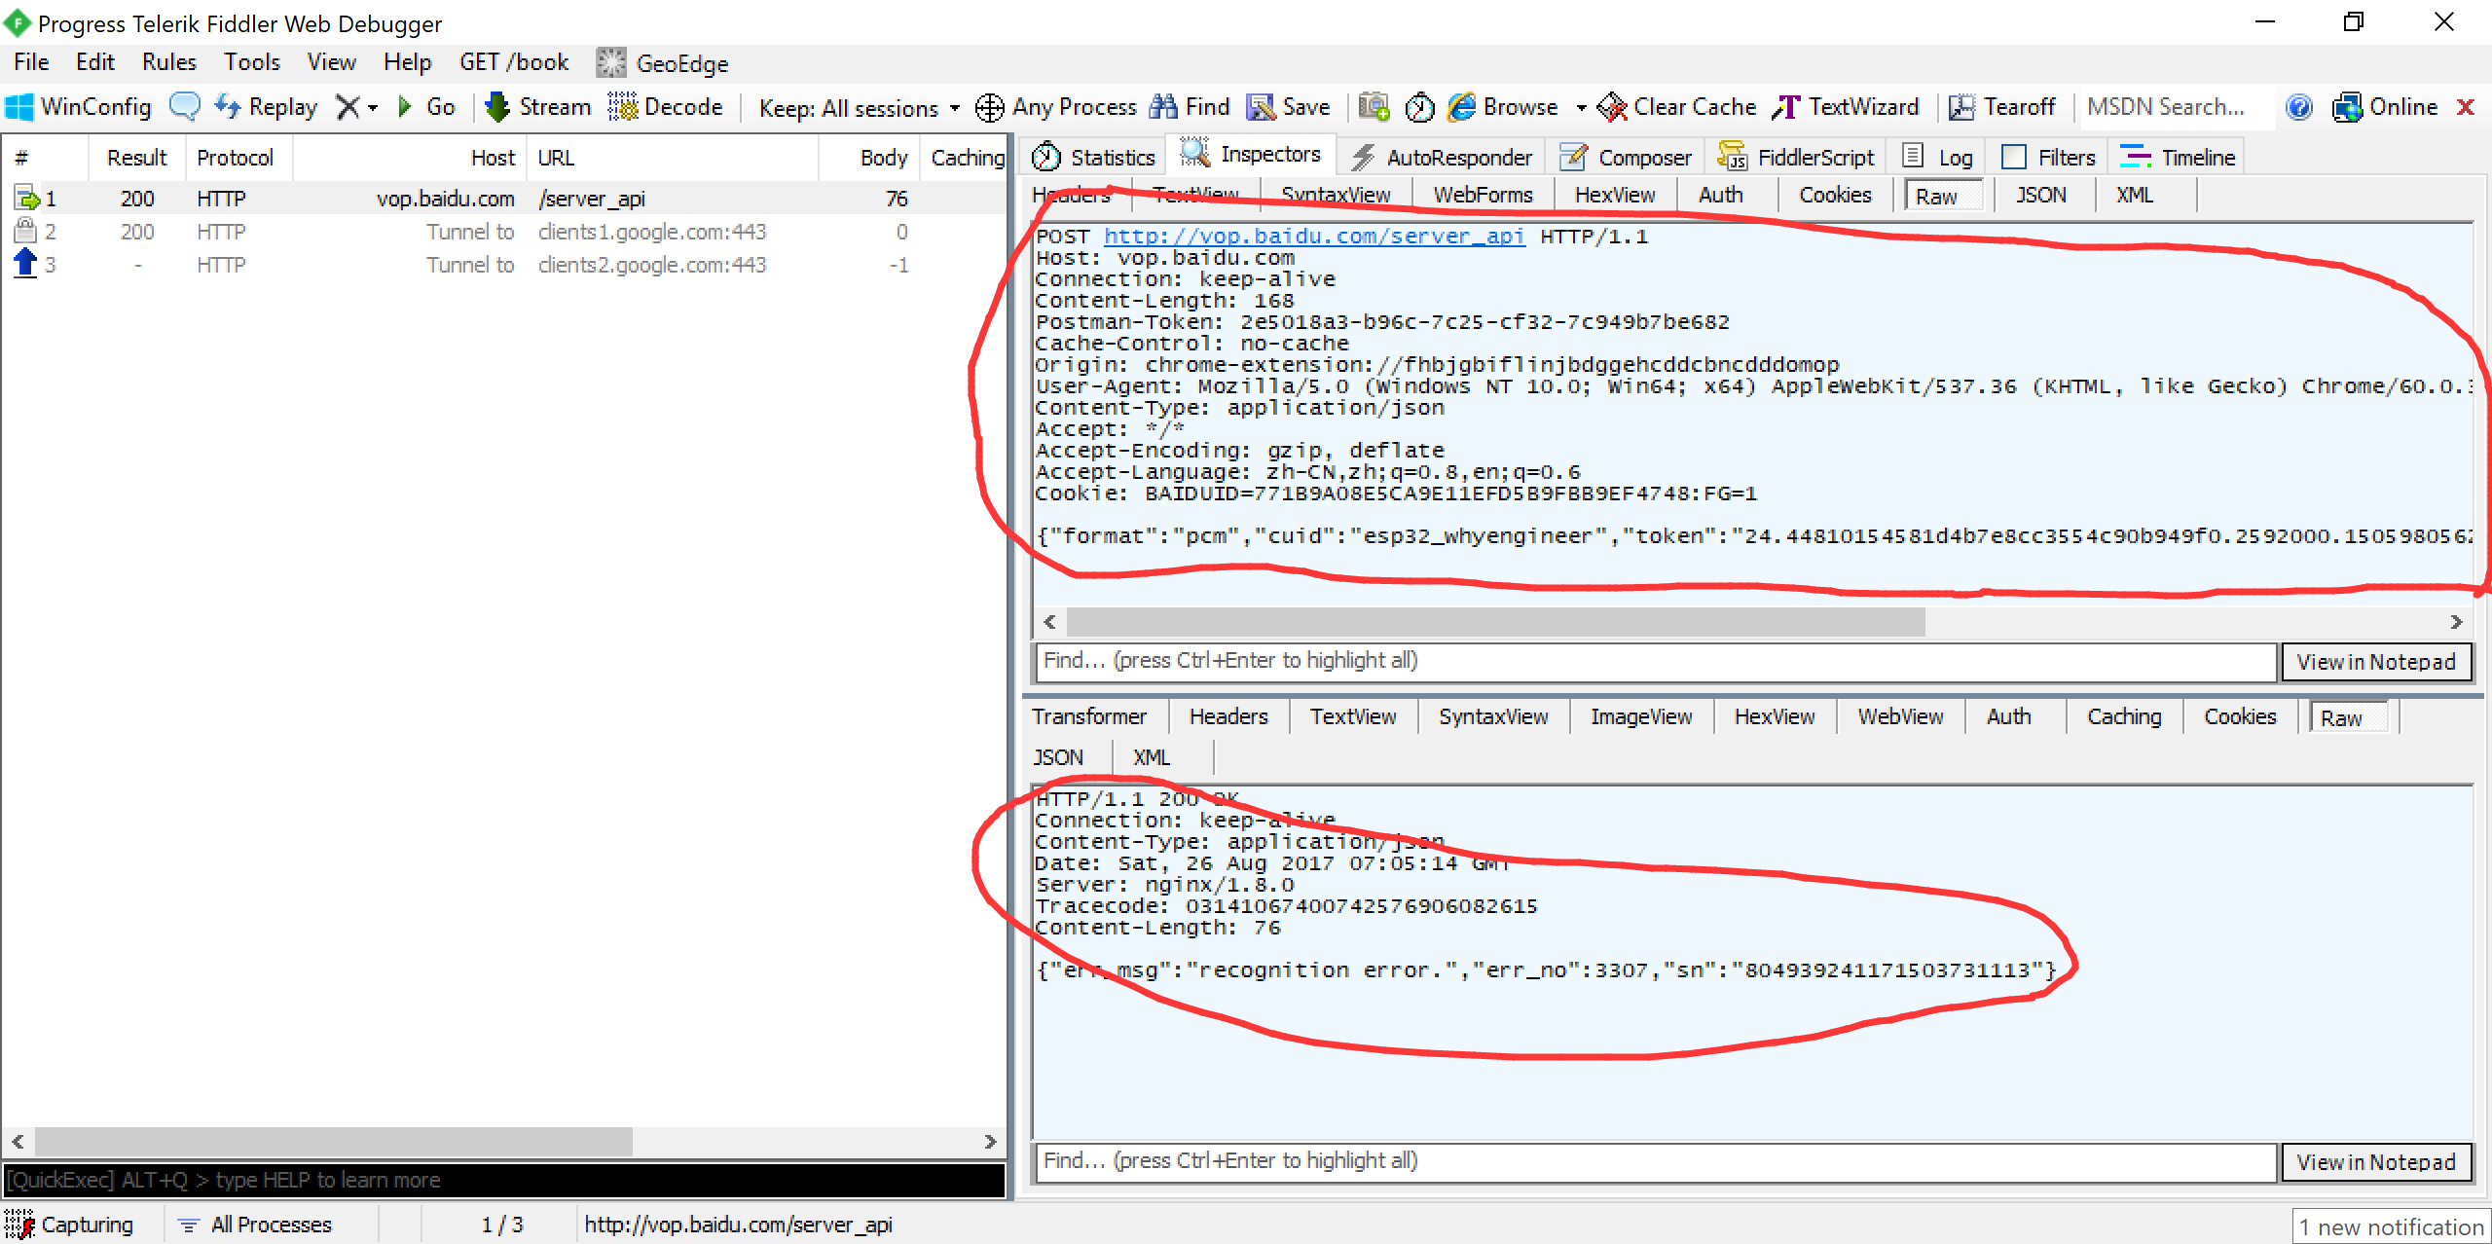The image size is (2492, 1244).
Task: Click the WinConfig toolbar icon
Action: tap(19, 107)
